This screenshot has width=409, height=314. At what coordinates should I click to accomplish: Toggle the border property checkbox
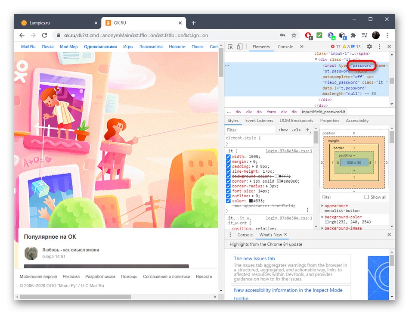pyautogui.click(x=228, y=181)
